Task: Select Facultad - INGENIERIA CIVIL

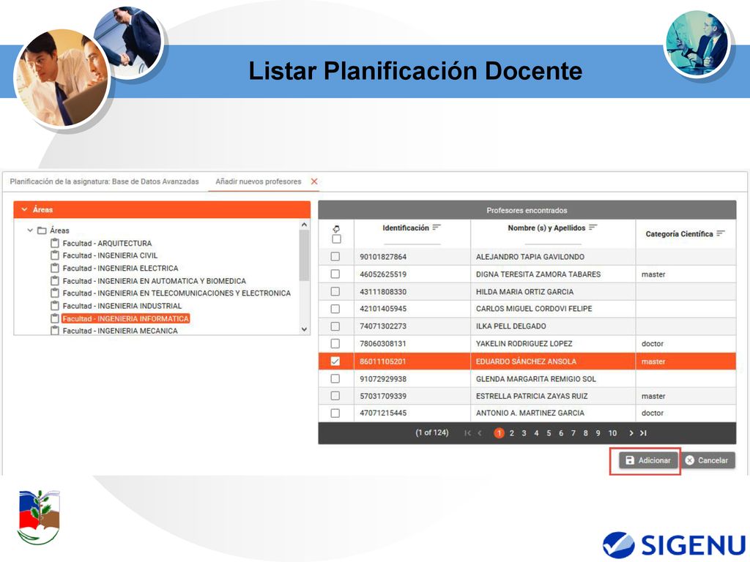Action: pos(110,255)
